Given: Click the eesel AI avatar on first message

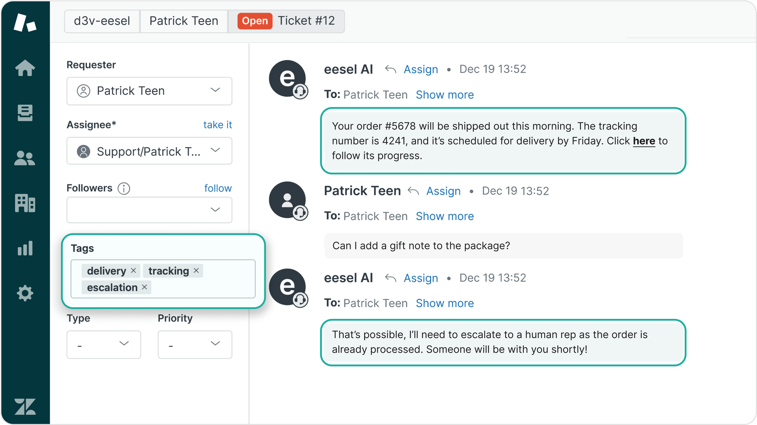Looking at the screenshot, I should (288, 79).
